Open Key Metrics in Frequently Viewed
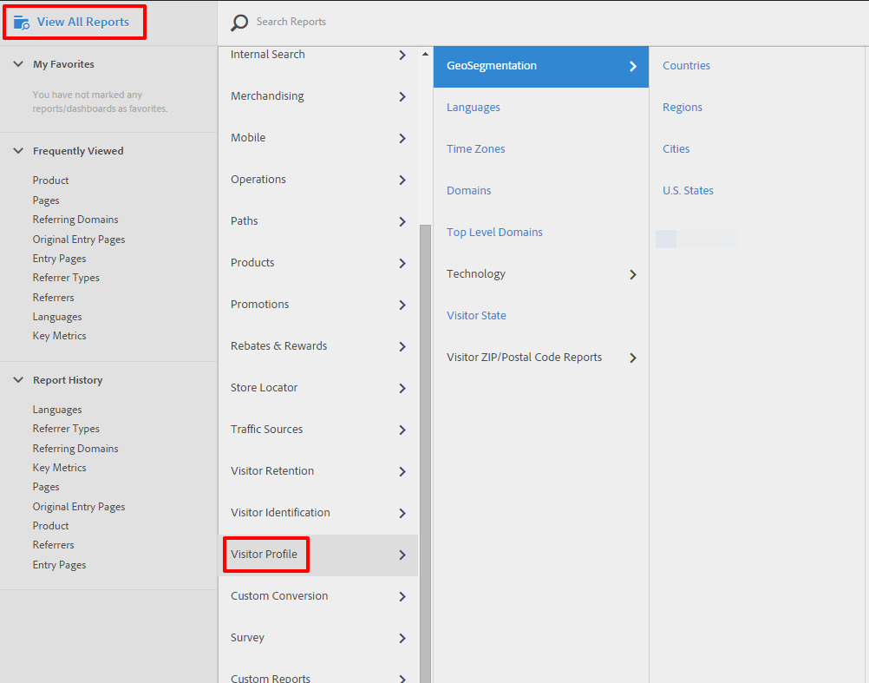Viewport: 869px width, 683px height. pos(59,336)
